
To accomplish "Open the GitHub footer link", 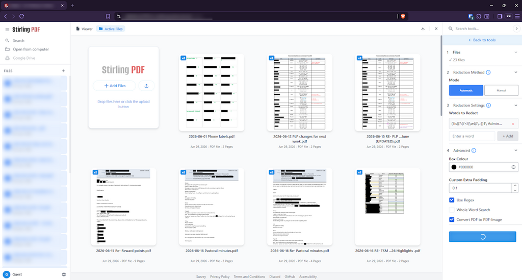I will 290,276.
